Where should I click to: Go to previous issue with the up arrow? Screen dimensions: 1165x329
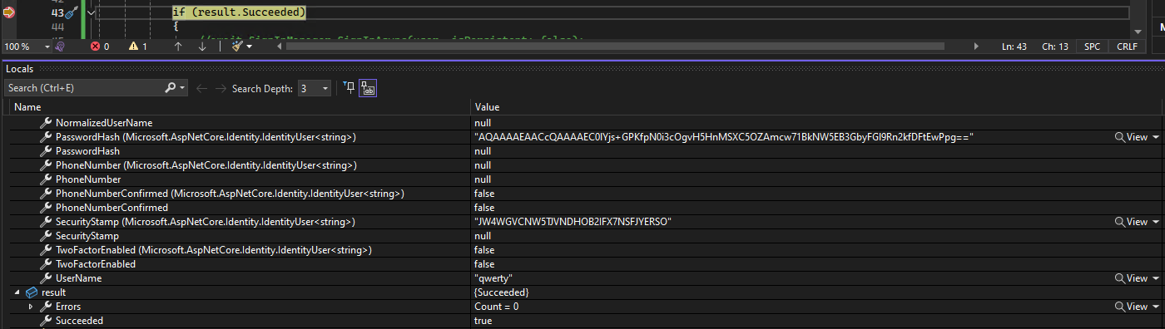pos(177,47)
